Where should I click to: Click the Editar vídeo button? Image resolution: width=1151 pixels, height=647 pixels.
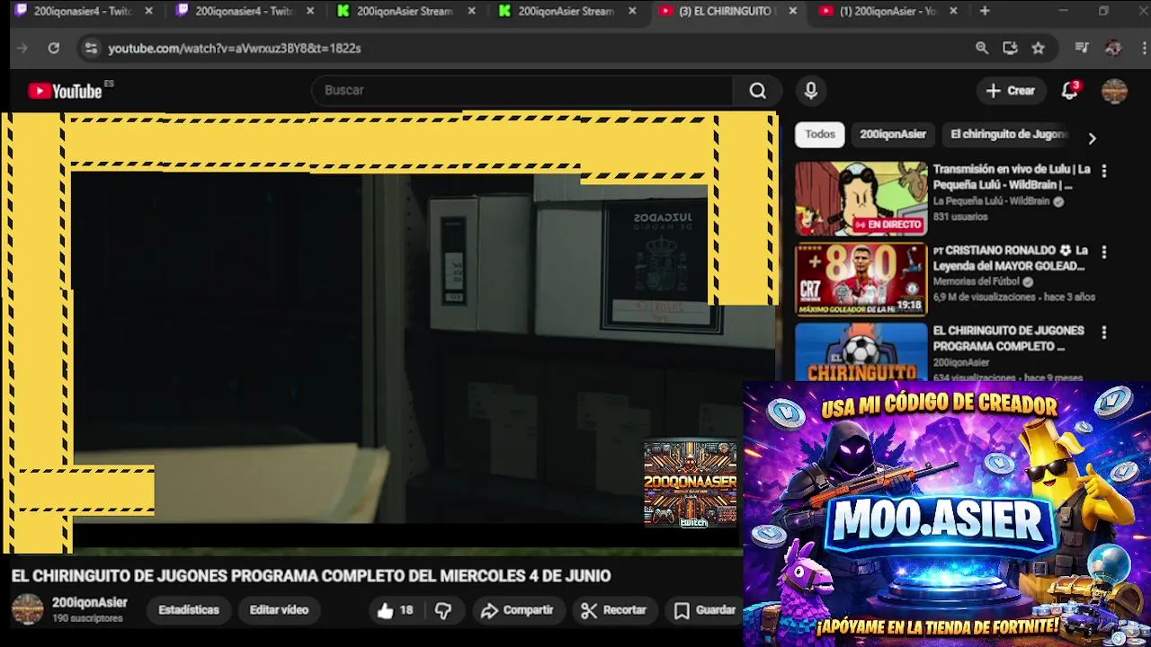(x=279, y=610)
